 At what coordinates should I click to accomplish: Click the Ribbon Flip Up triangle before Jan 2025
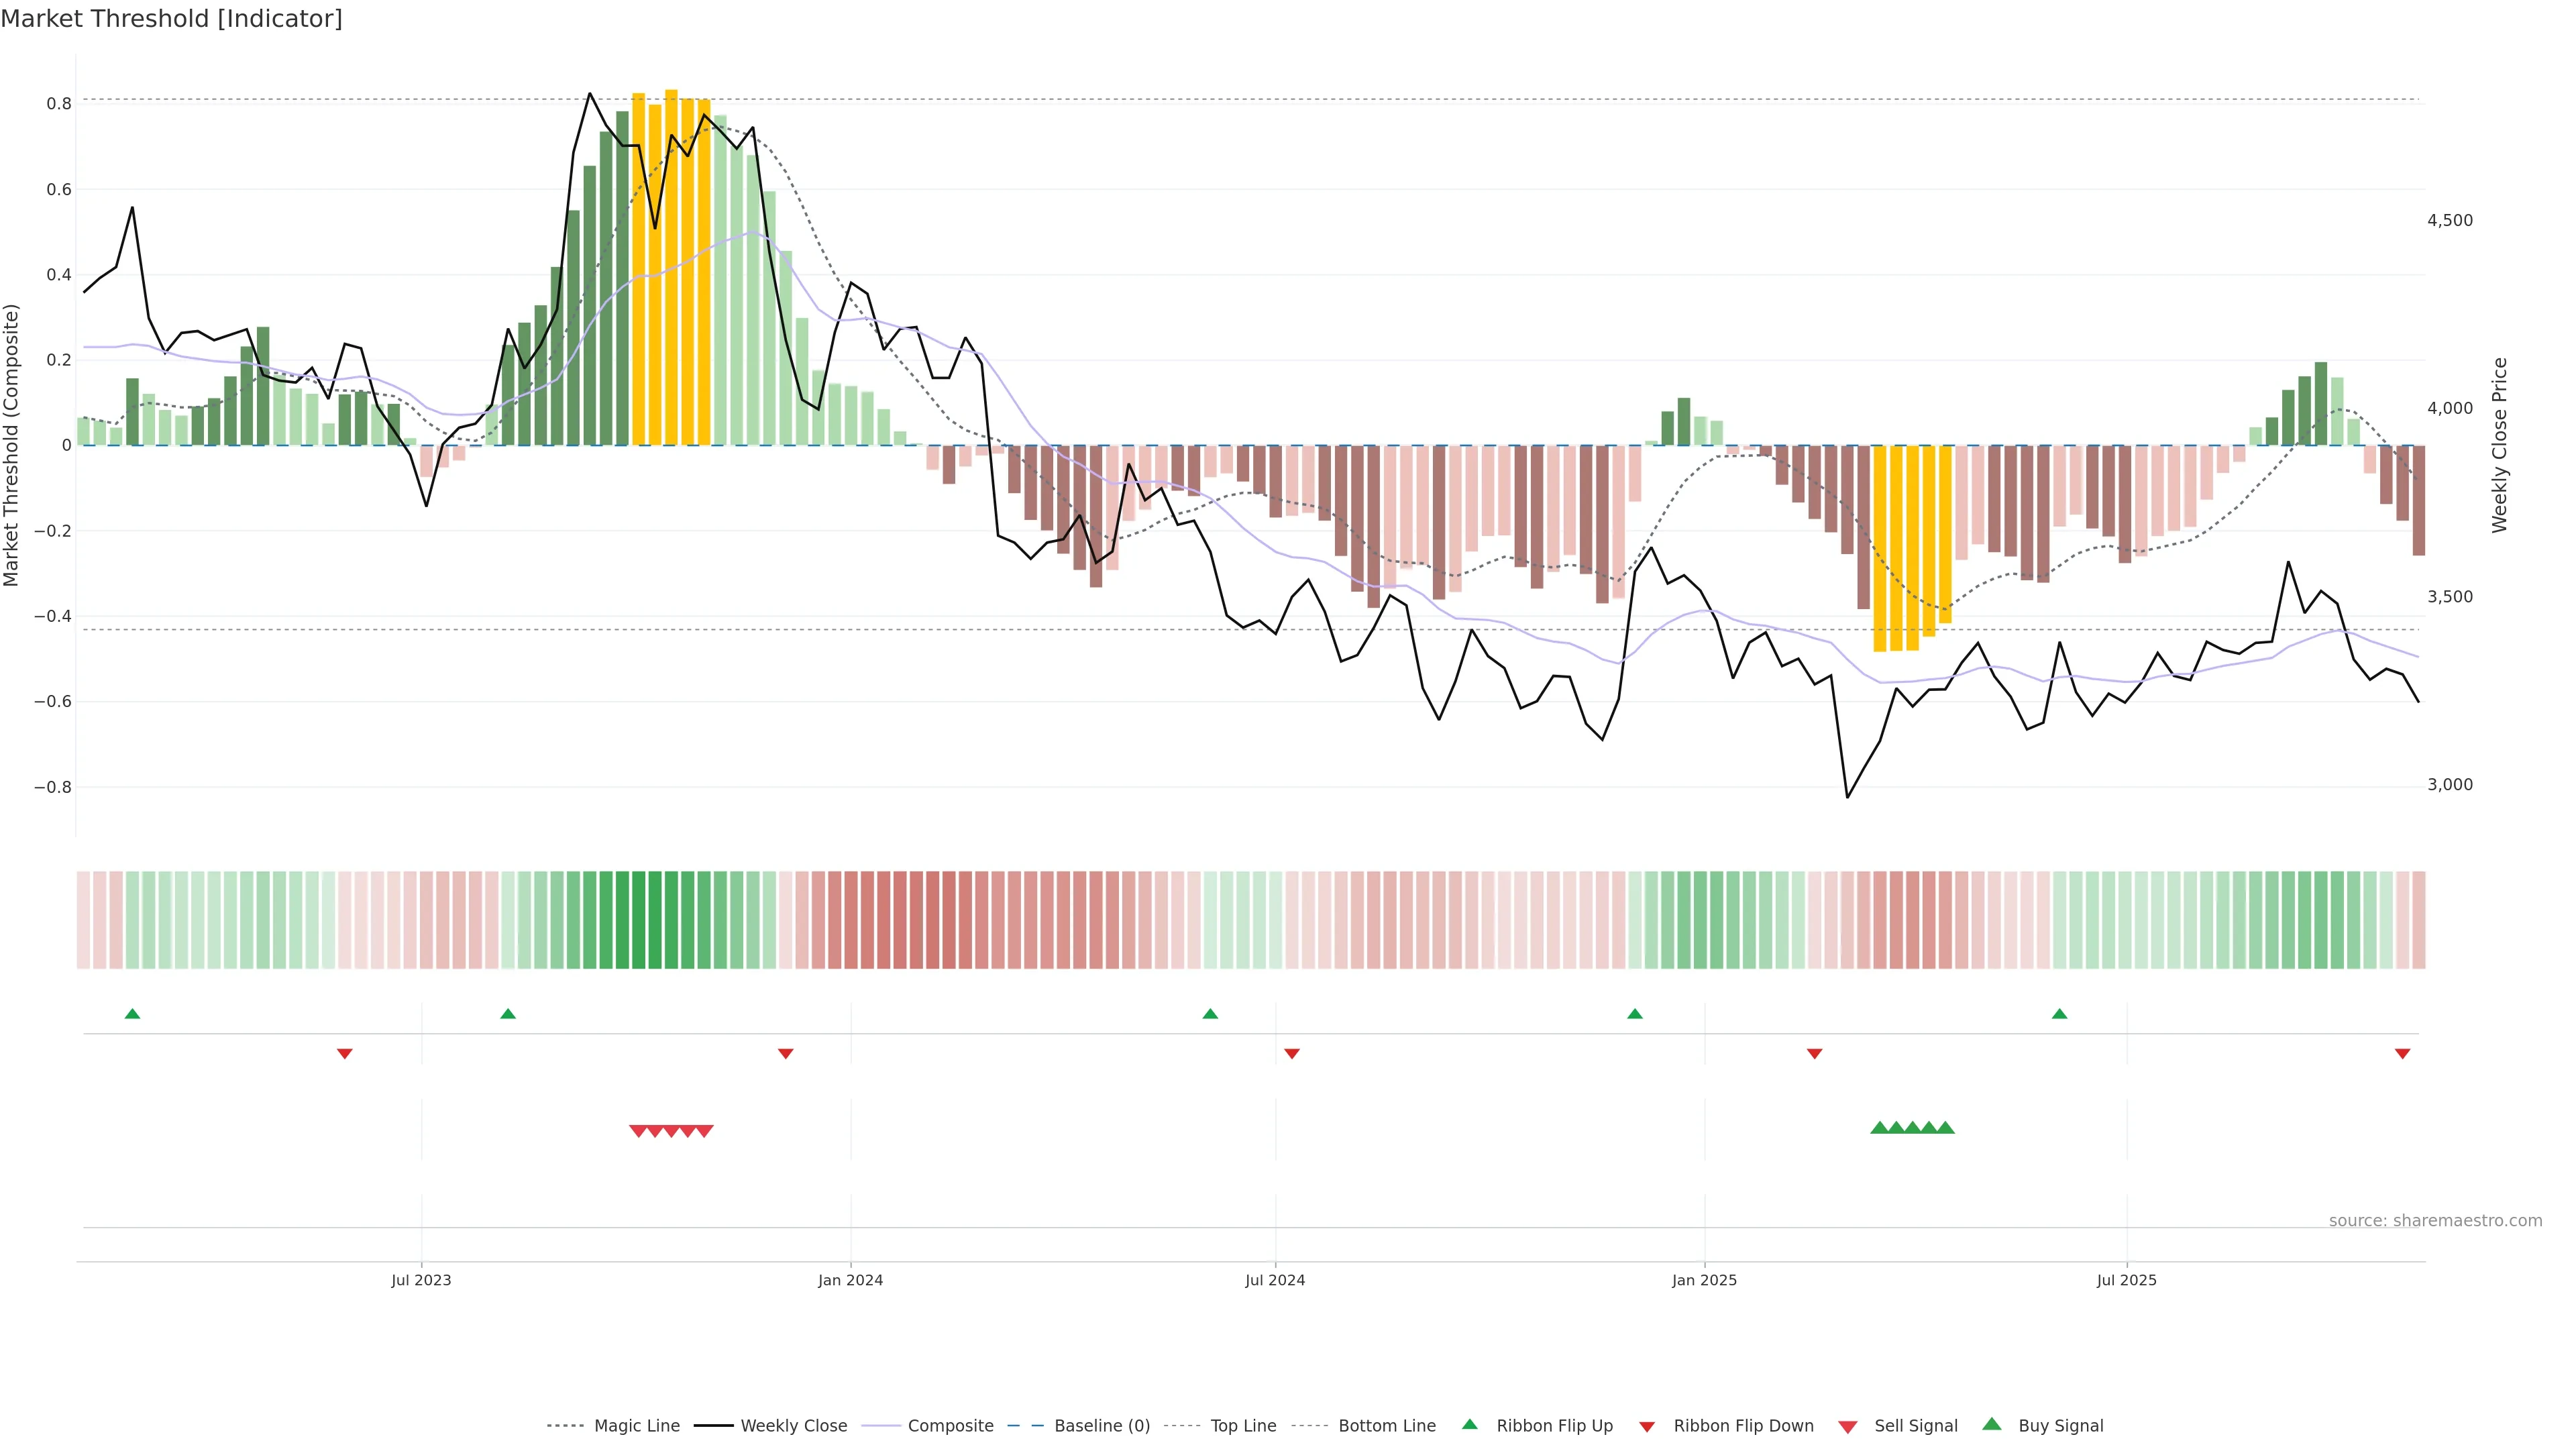1635,1014
